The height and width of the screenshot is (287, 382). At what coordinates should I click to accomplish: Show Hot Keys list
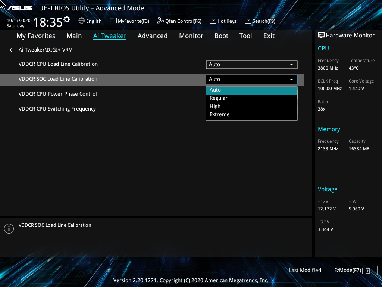[223, 21]
